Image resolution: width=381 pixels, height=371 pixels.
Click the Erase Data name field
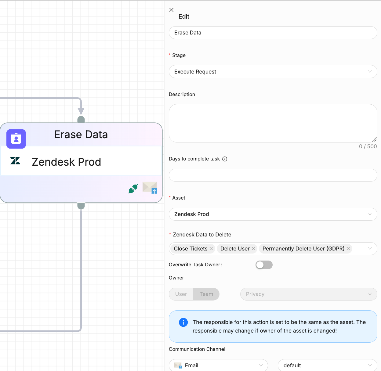pos(273,33)
